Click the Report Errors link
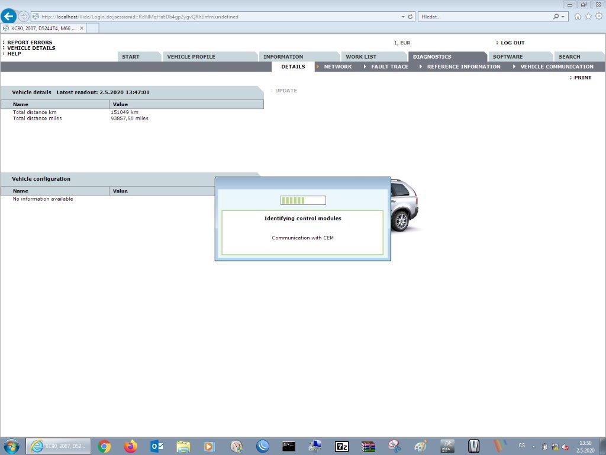Image resolution: width=606 pixels, height=455 pixels. coord(30,43)
